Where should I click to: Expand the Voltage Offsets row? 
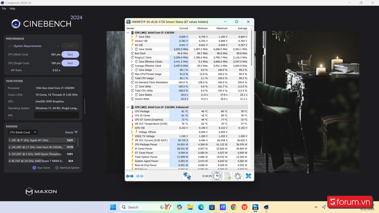(132, 132)
